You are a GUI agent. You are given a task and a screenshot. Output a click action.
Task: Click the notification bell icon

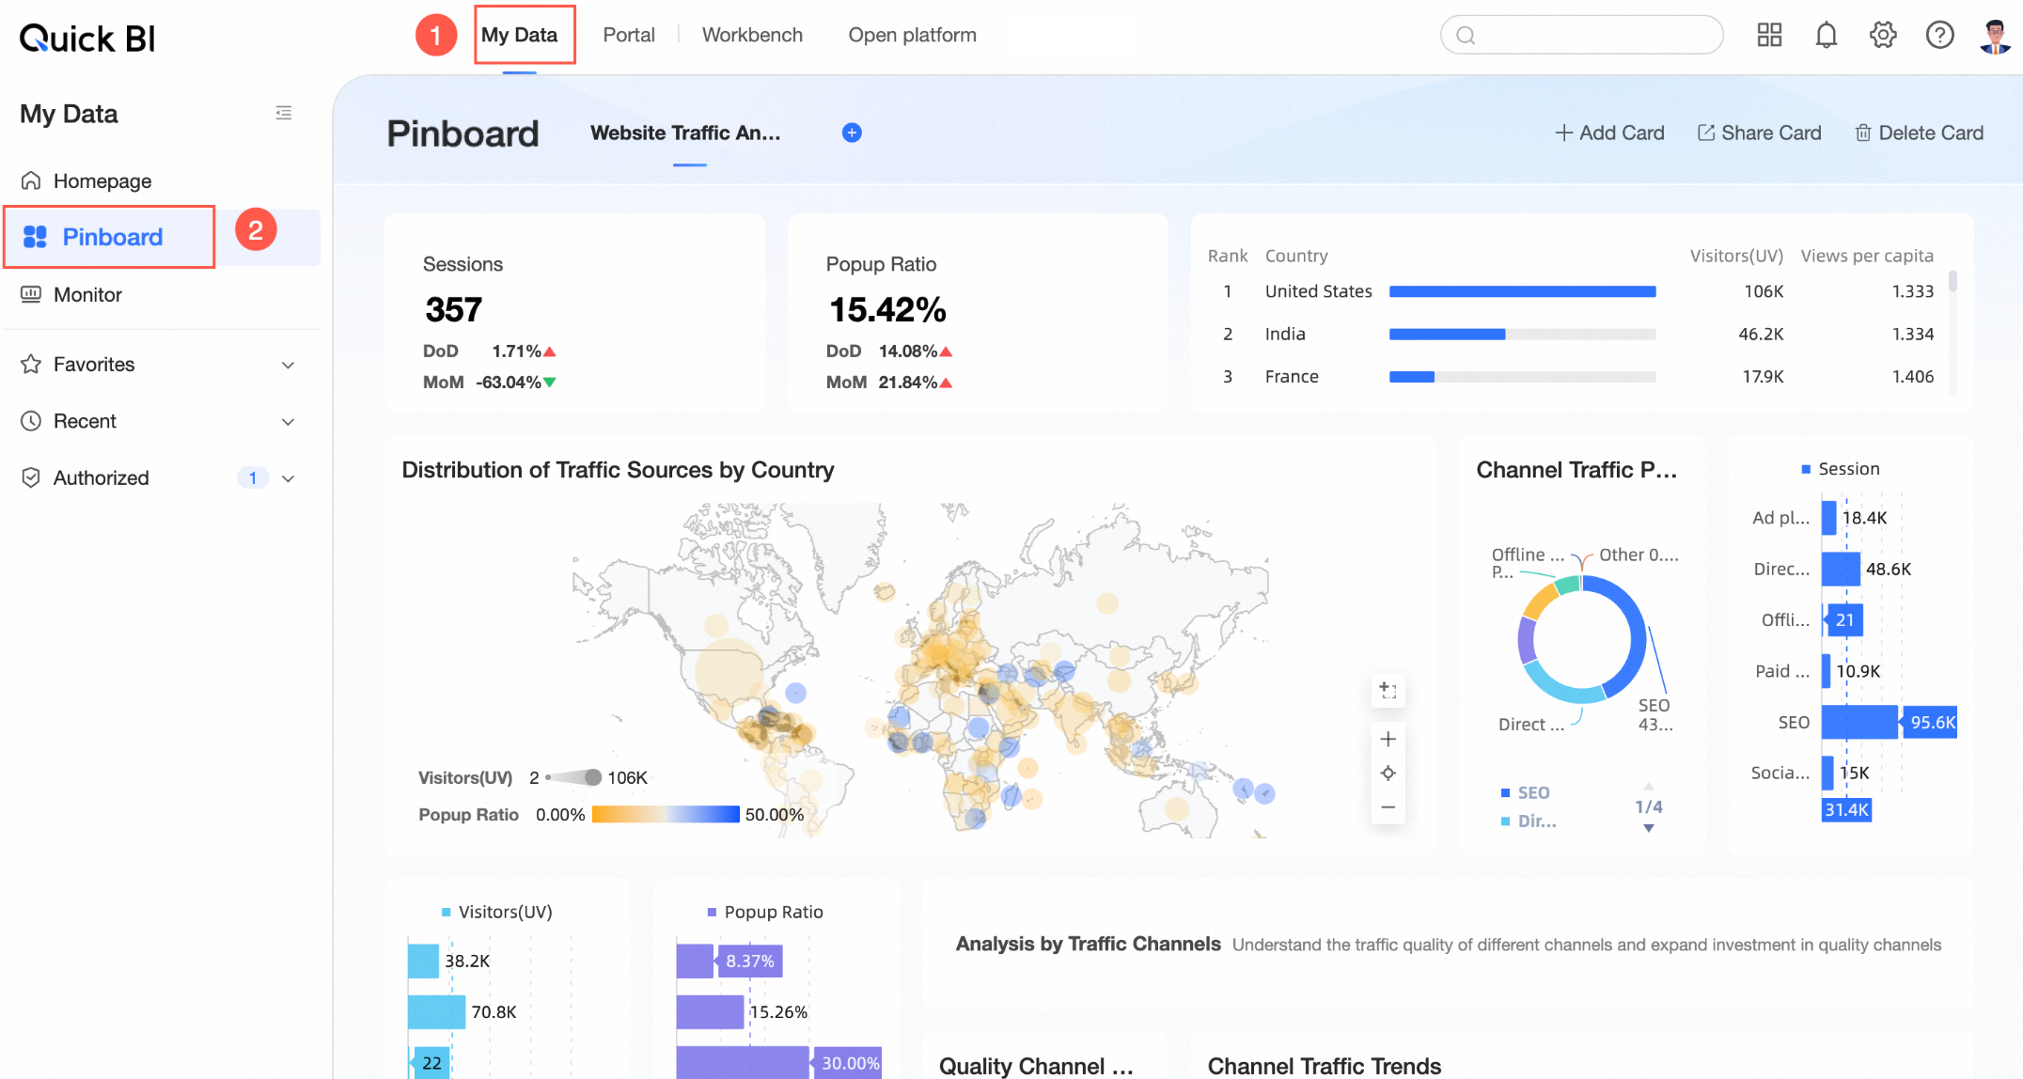[x=1826, y=36]
